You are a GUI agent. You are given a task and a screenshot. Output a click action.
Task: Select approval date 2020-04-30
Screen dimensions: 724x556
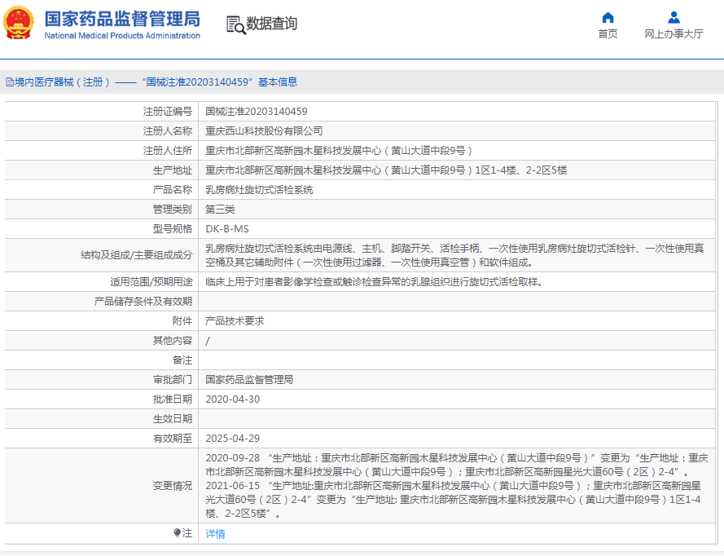[233, 399]
